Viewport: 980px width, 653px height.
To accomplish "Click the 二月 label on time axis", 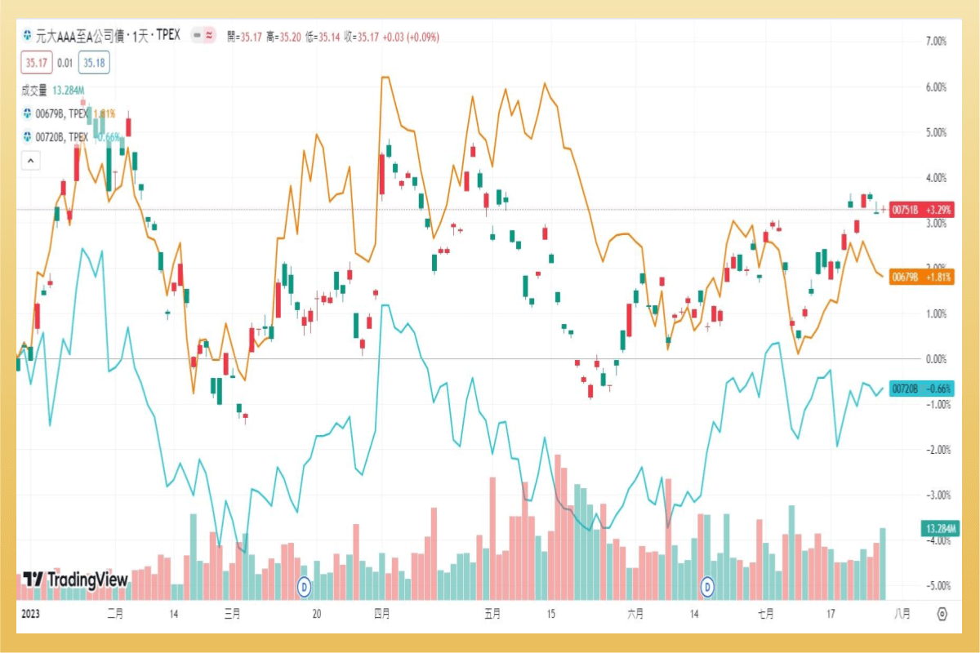I will coord(114,613).
